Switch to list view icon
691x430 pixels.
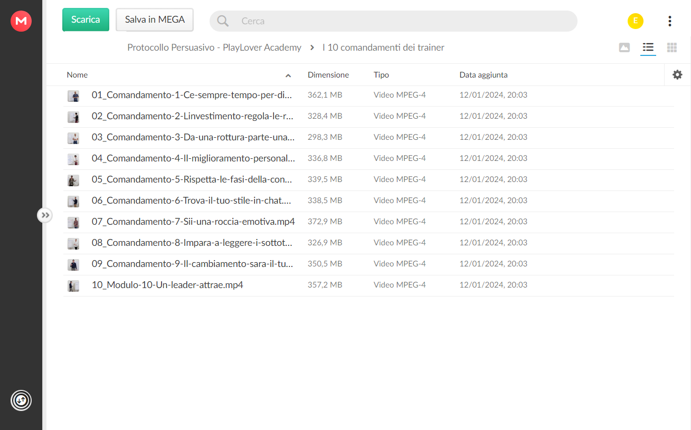[648, 47]
